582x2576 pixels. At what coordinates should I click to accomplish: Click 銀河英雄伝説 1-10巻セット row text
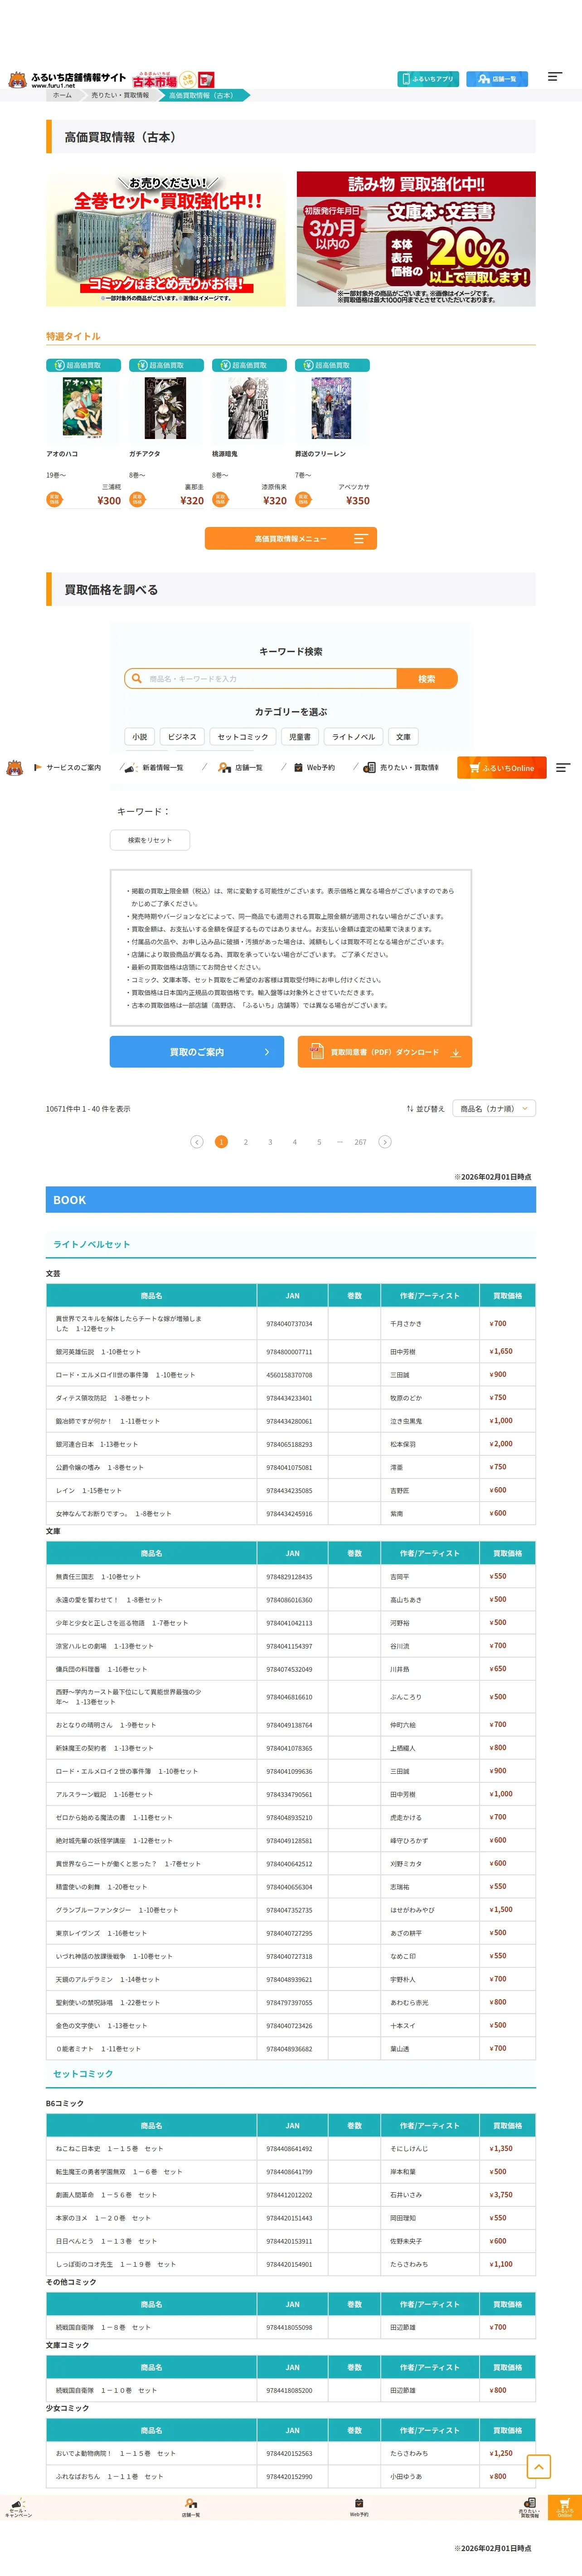tap(98, 1352)
